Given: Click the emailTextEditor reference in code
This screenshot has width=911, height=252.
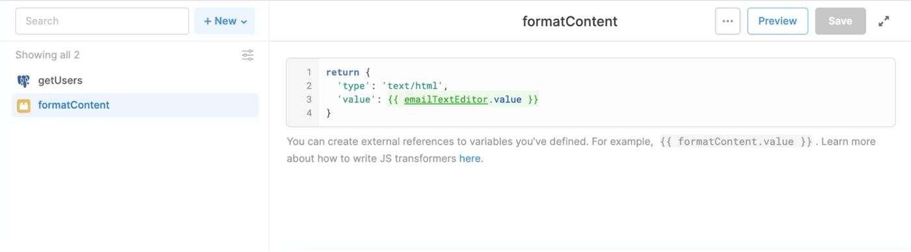Looking at the screenshot, I should [x=446, y=100].
